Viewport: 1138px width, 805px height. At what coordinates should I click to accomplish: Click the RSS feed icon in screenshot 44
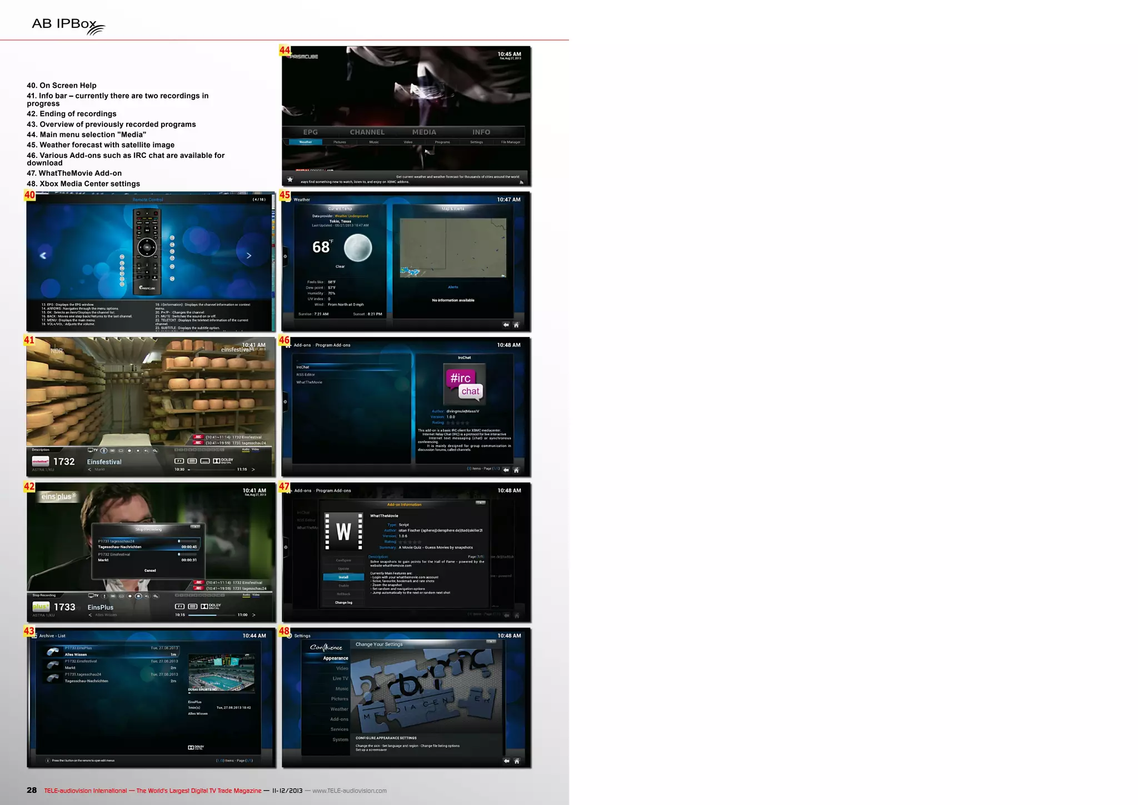click(x=521, y=182)
